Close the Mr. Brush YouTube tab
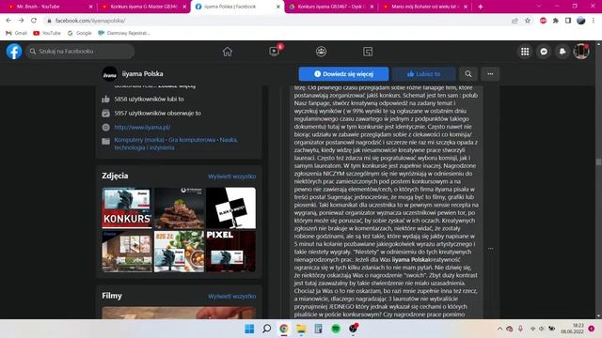The width and height of the screenshot is (602, 338). coord(90,7)
